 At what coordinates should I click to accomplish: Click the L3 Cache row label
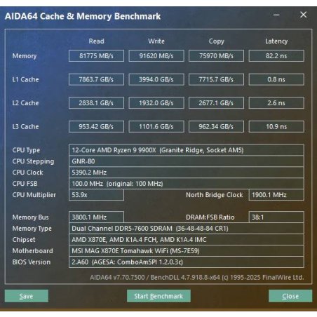25,126
